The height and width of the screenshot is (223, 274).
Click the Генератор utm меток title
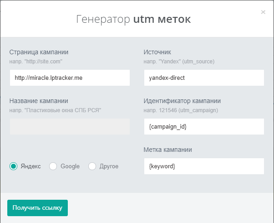click(x=133, y=19)
